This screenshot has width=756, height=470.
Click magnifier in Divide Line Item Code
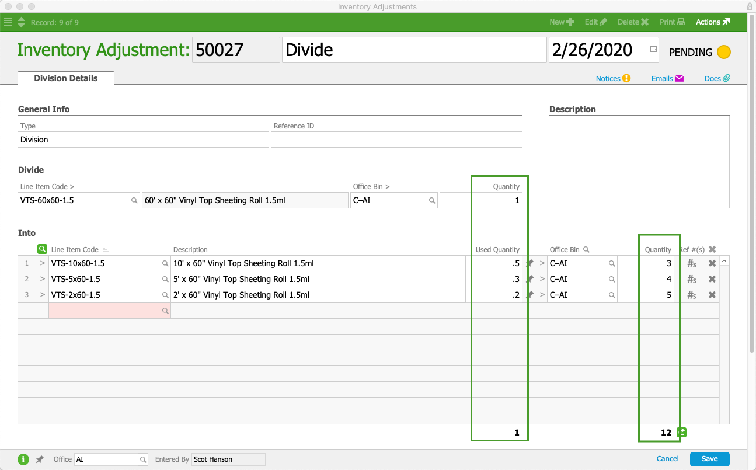click(x=134, y=200)
